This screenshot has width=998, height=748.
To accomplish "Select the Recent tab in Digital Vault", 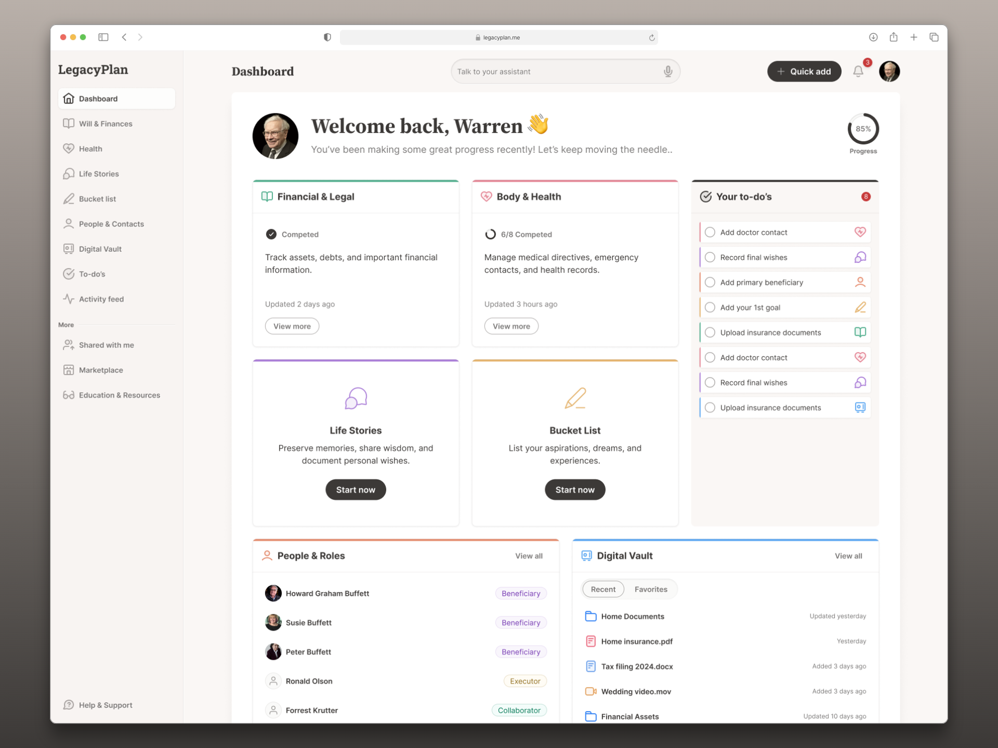I will tap(603, 589).
